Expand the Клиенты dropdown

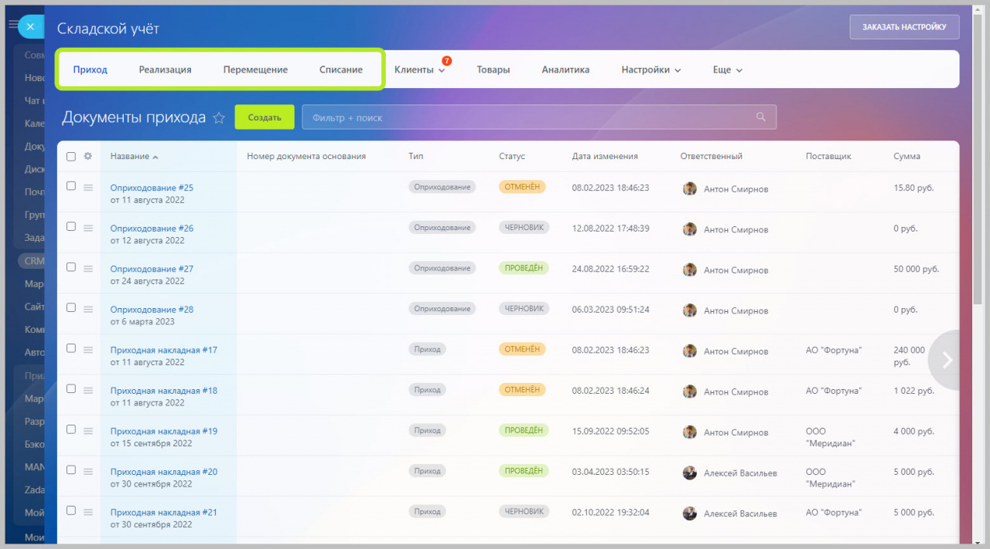click(x=419, y=69)
